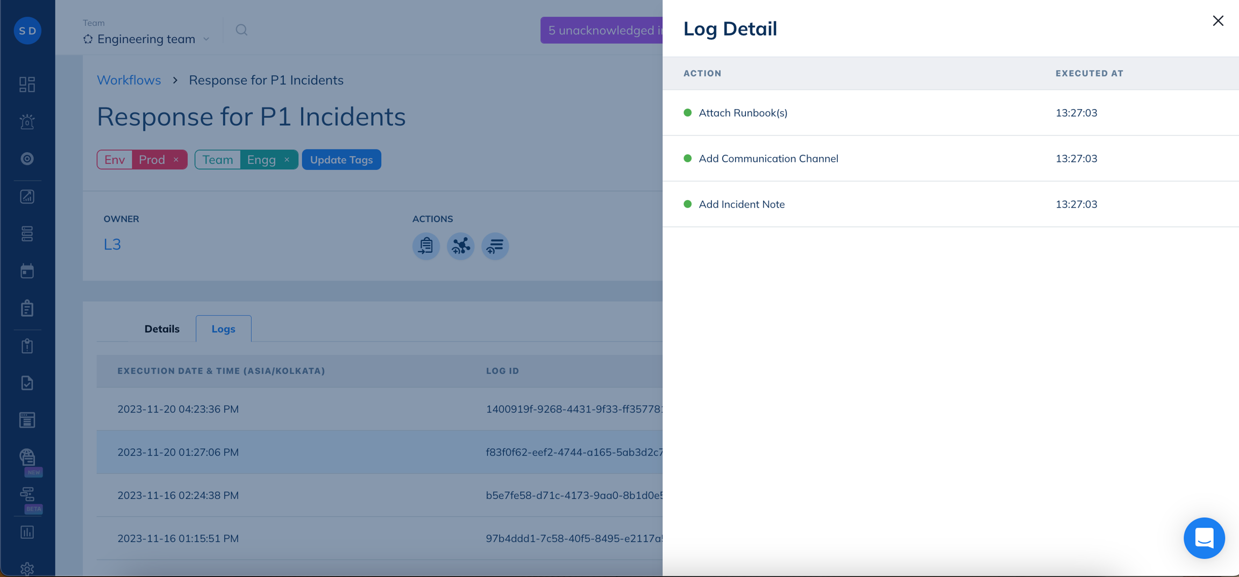The image size is (1239, 577).
Task: Open the globe icon marked NEW
Action: [x=27, y=458]
